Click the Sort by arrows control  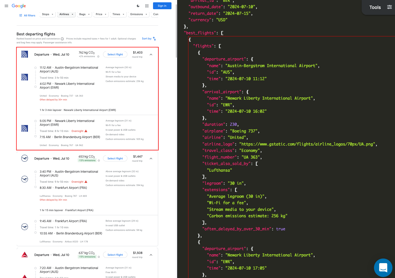149,39
